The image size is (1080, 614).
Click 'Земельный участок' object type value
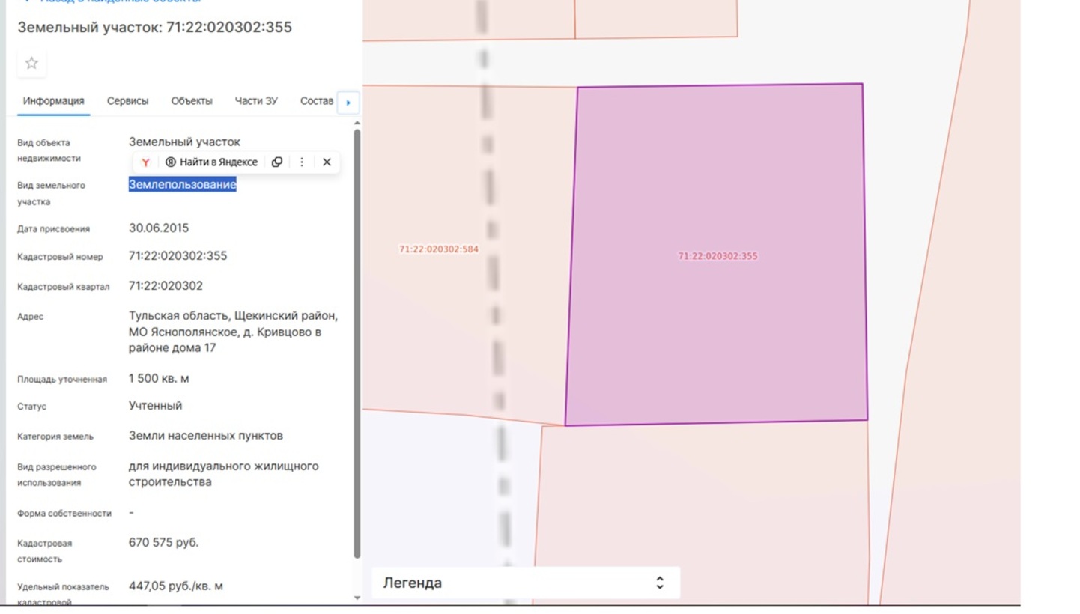coord(184,142)
